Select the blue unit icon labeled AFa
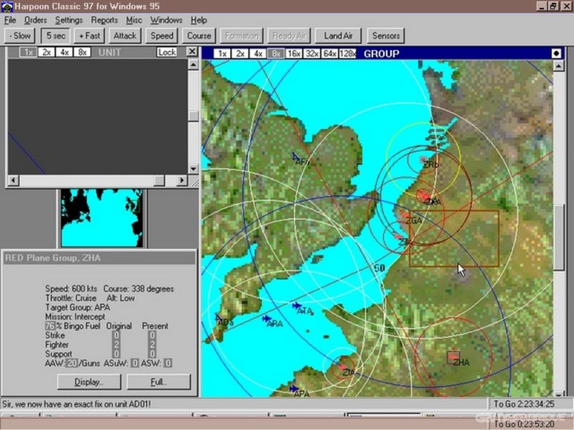574x430 pixels. [296, 157]
